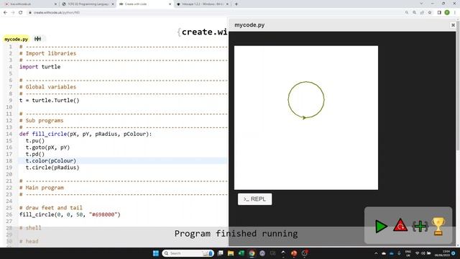
Task: Click the taskbar Search box
Action: [x=188, y=253]
